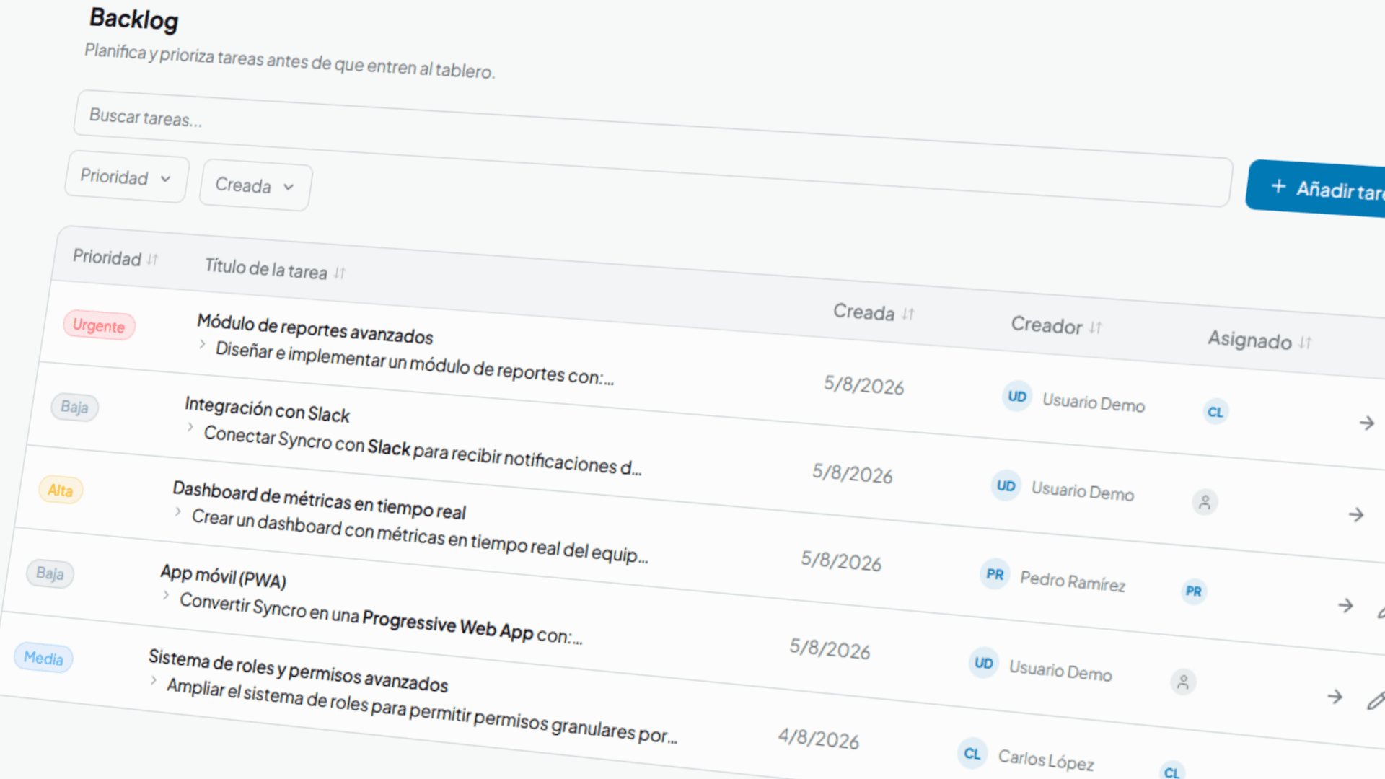
Task: Sort by the Creador column header
Action: pyautogui.click(x=1056, y=326)
